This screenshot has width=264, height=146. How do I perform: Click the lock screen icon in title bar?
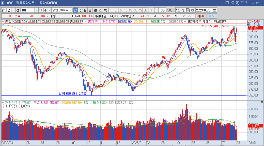pyautogui.click(x=238, y=3)
